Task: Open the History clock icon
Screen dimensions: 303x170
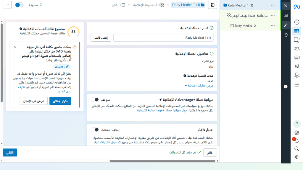Action: 286,35
